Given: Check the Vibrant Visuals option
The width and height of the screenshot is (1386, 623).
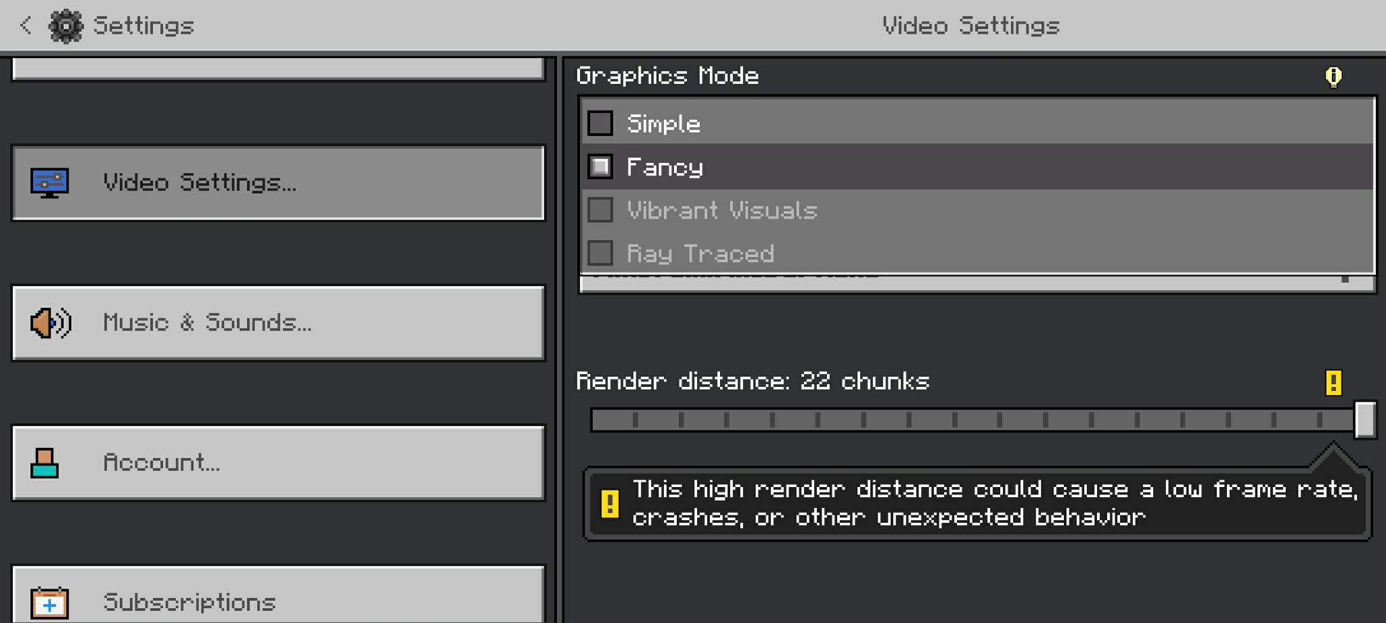Looking at the screenshot, I should pos(600,210).
